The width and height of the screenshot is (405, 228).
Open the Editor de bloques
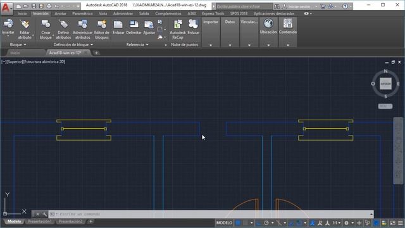tap(101, 29)
